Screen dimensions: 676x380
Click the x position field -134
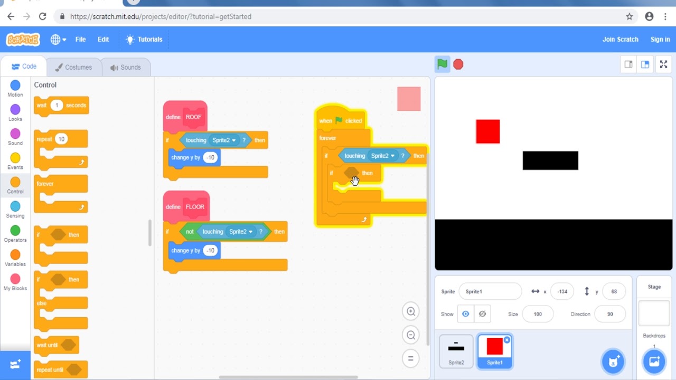(562, 291)
